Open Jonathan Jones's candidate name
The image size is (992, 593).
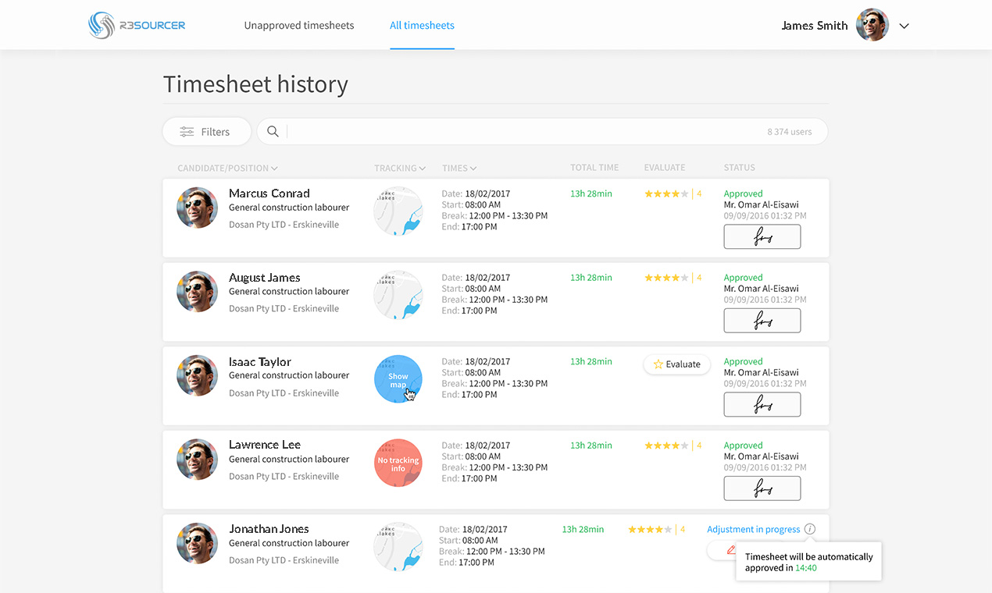pos(269,529)
